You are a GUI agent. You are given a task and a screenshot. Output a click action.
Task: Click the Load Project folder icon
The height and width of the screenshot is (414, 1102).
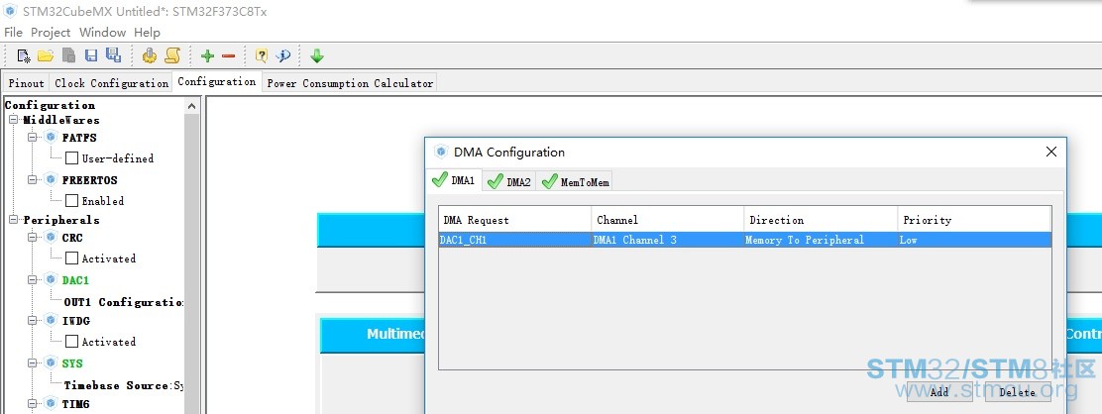pyautogui.click(x=45, y=55)
